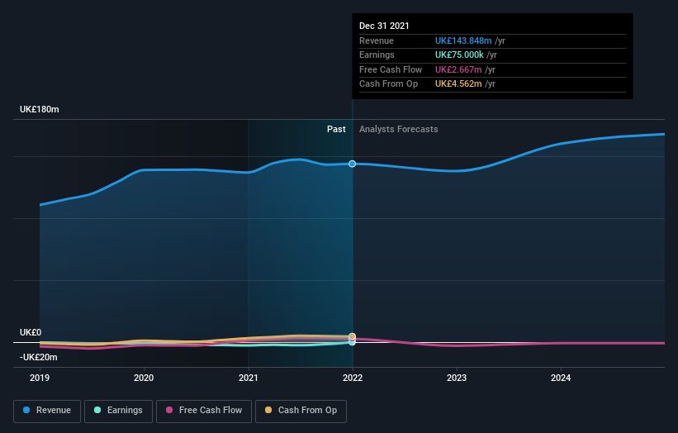Screen dimensions: 678x433
Task: Click the tooltip Free Cash Flow row label
Action: coord(391,69)
